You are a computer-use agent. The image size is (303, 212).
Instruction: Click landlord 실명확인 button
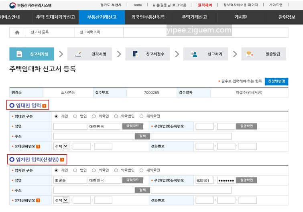(x=246, y=126)
